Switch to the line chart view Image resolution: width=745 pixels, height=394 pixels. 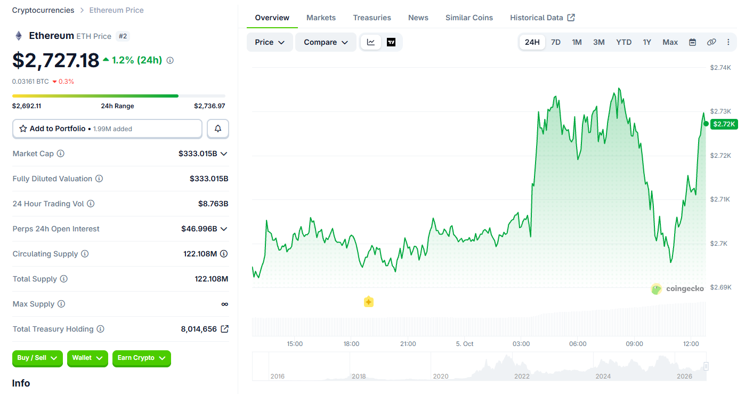(371, 42)
